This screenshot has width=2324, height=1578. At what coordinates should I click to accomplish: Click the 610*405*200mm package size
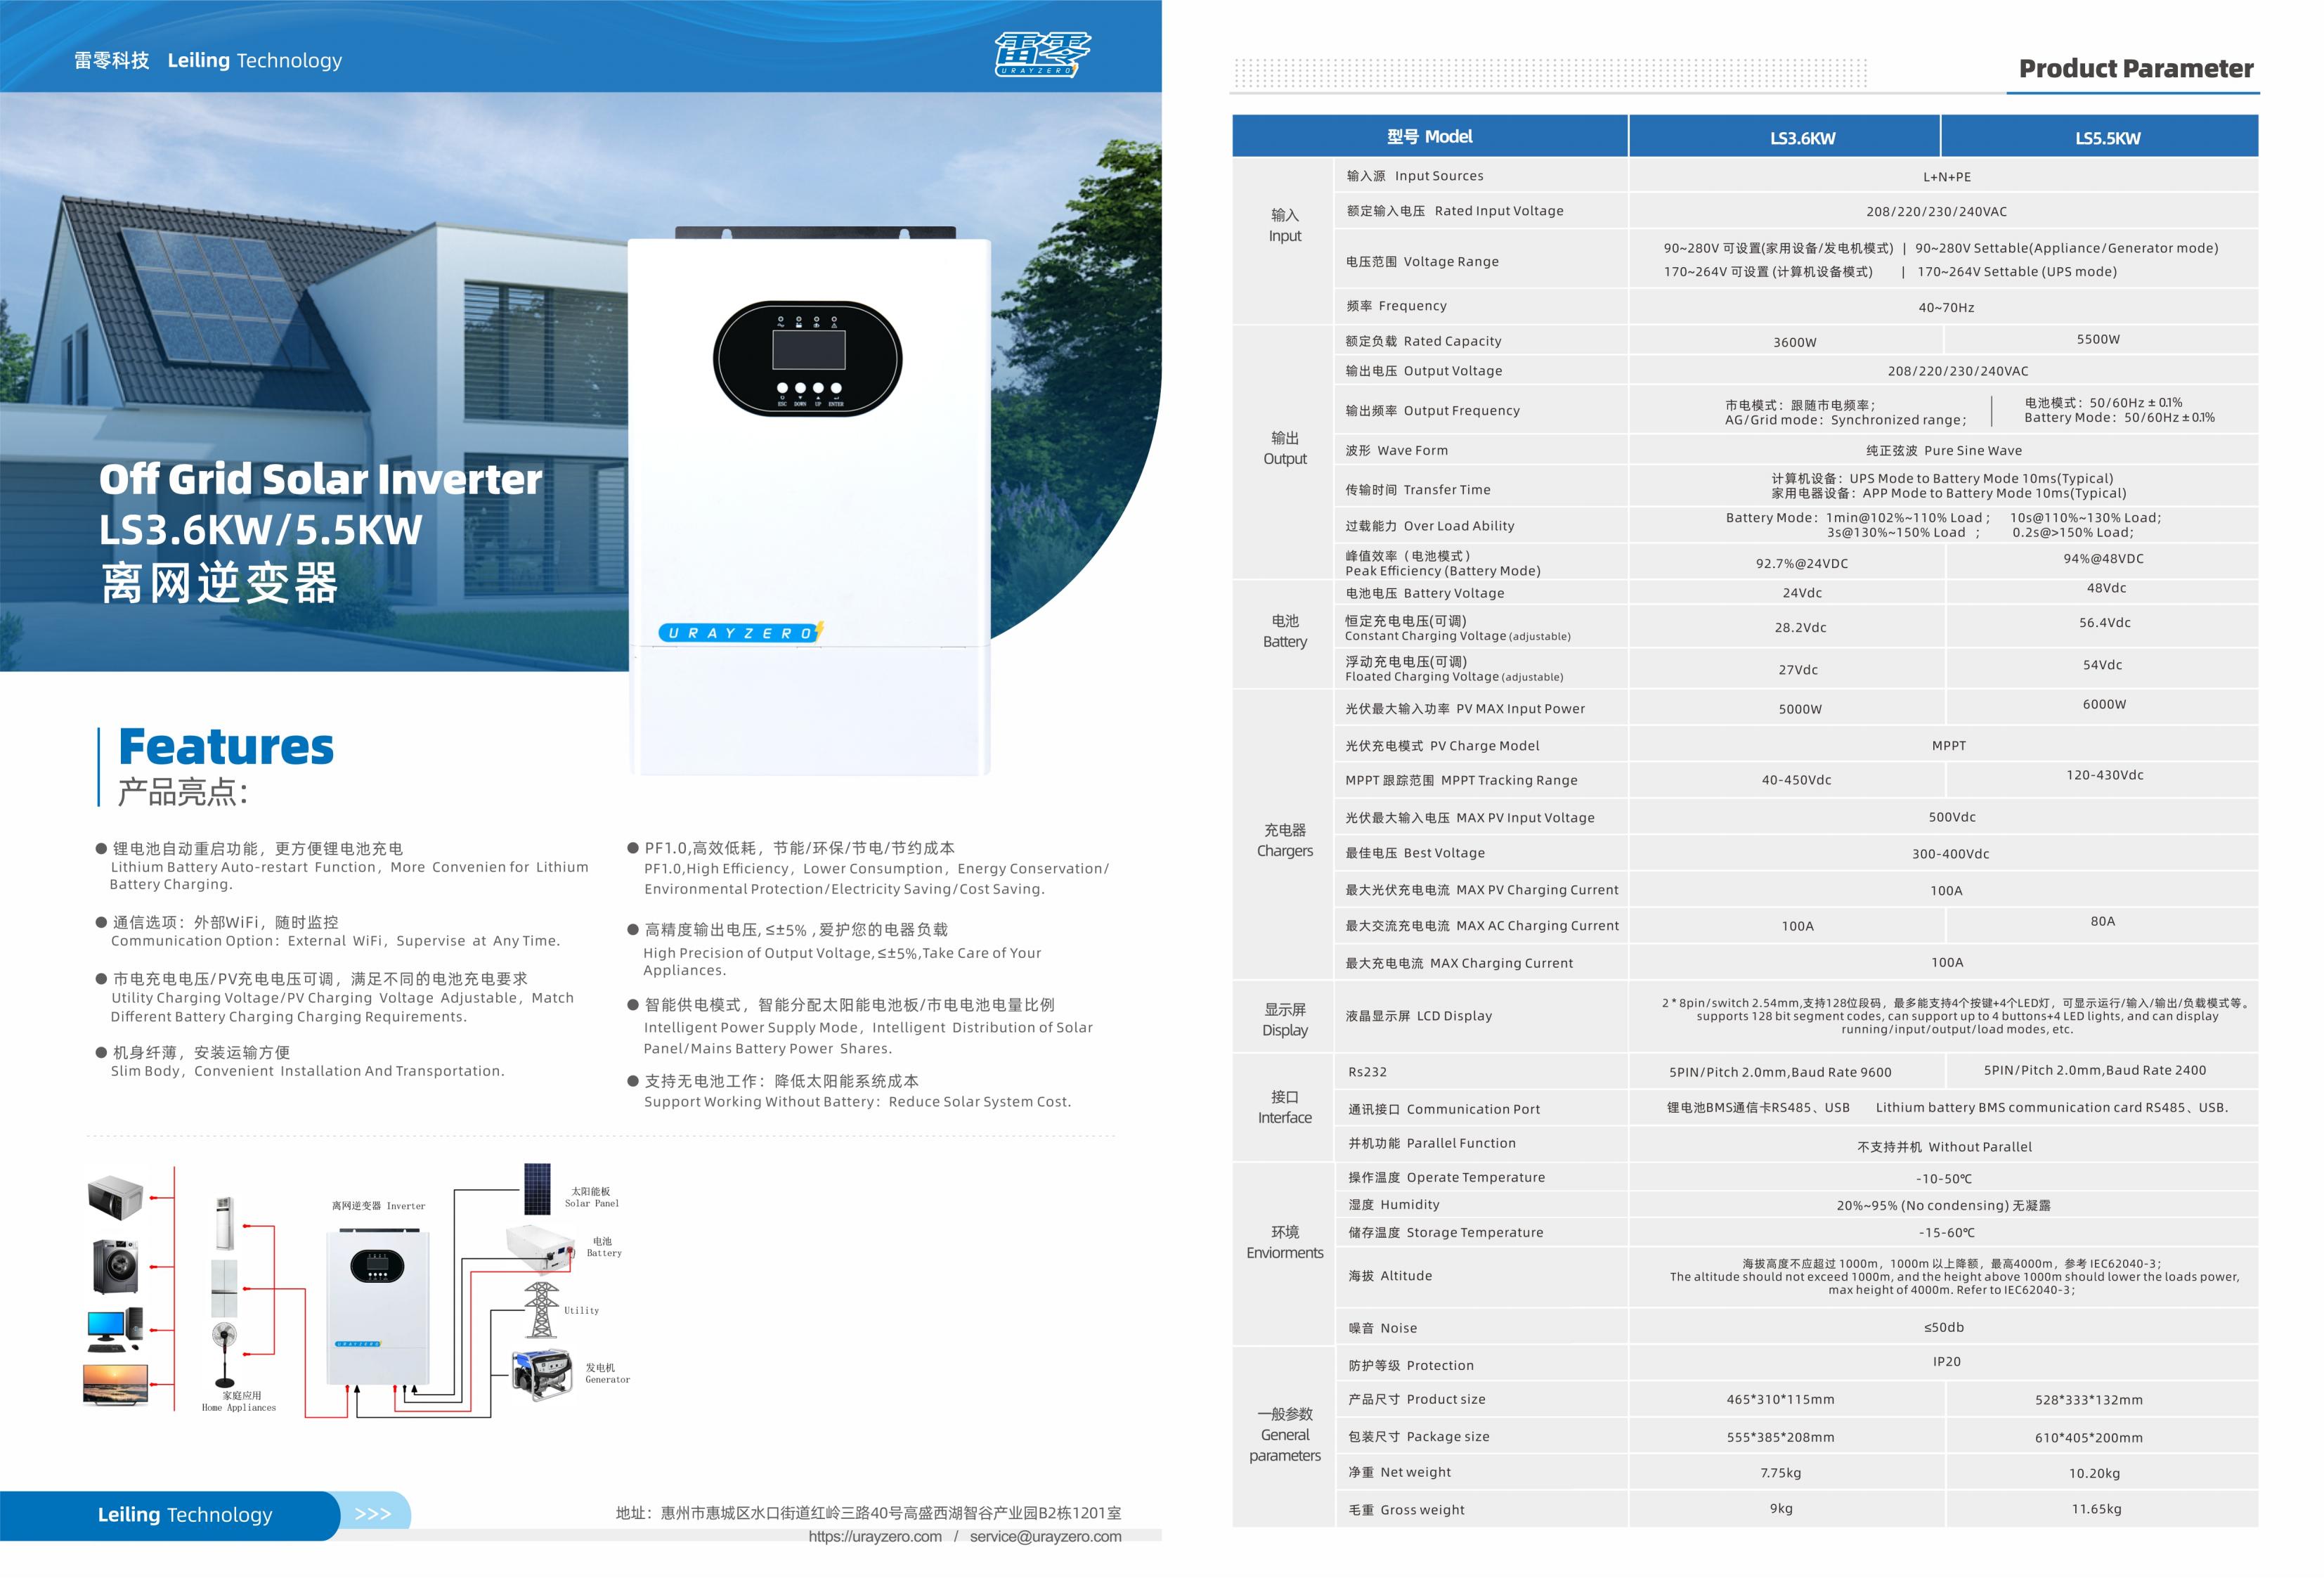(x=2088, y=1438)
